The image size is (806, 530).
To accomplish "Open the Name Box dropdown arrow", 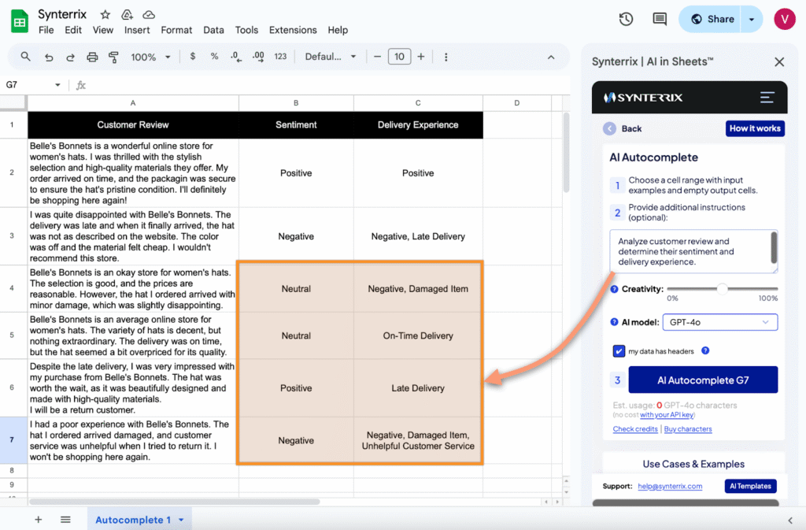I will pos(57,85).
